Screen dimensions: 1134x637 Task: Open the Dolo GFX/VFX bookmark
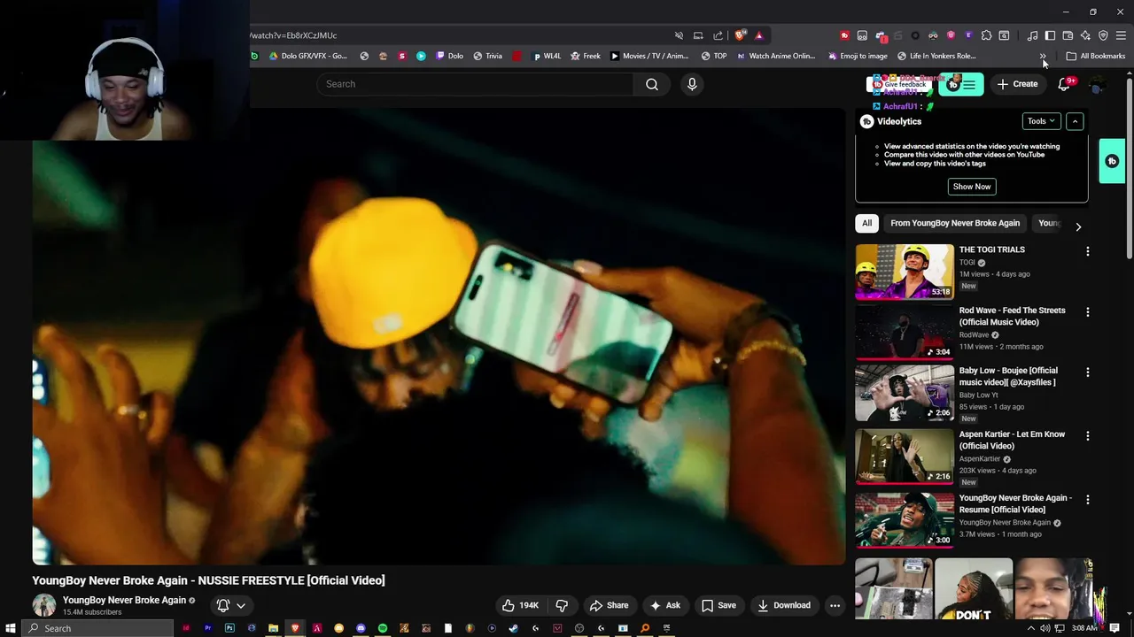pyautogui.click(x=307, y=56)
